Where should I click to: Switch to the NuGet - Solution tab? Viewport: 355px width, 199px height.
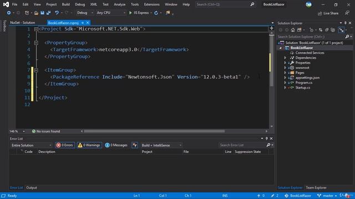pyautogui.click(x=22, y=23)
